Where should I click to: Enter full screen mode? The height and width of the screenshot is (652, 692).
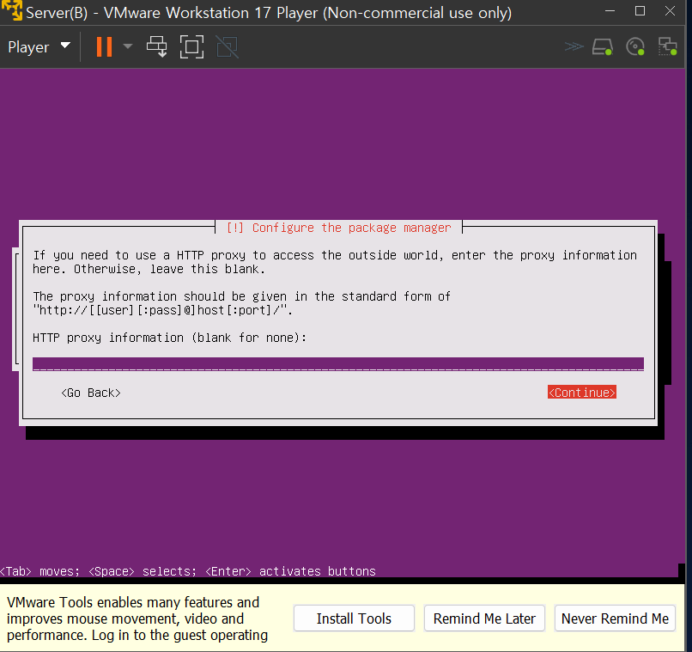192,46
